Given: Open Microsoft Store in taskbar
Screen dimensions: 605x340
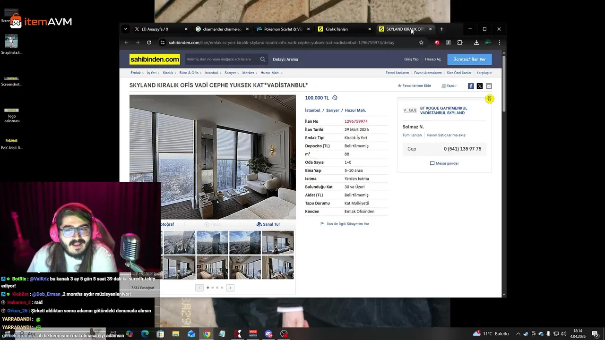Looking at the screenshot, I should (x=160, y=334).
